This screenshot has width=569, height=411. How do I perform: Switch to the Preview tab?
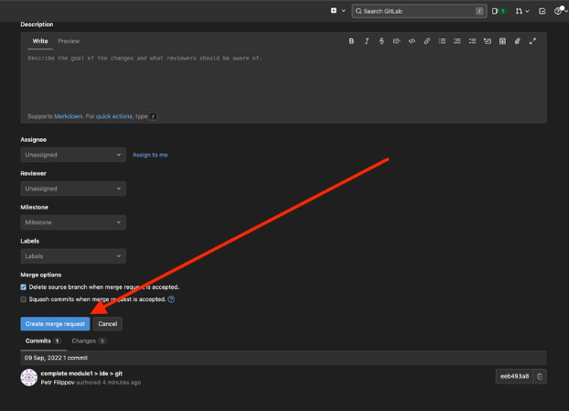(x=69, y=41)
